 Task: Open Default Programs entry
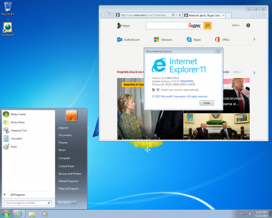pyautogui.click(x=69, y=181)
